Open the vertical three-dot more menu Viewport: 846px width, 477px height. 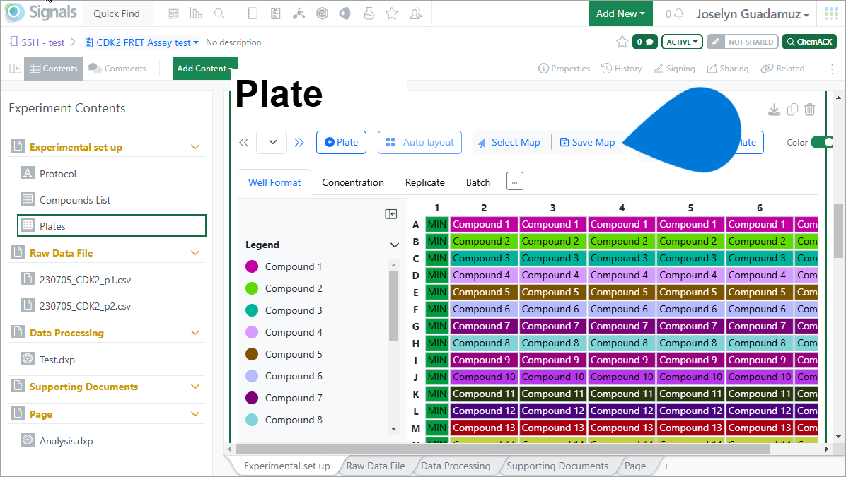[x=833, y=69]
